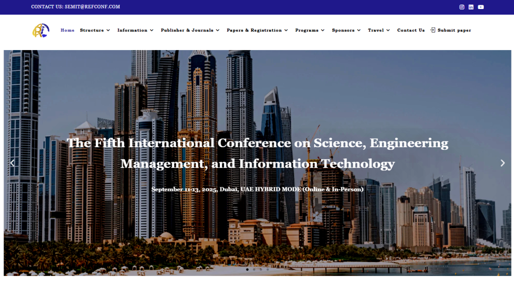Open the YouTube social icon
This screenshot has height=281, width=514.
pyautogui.click(x=481, y=7)
